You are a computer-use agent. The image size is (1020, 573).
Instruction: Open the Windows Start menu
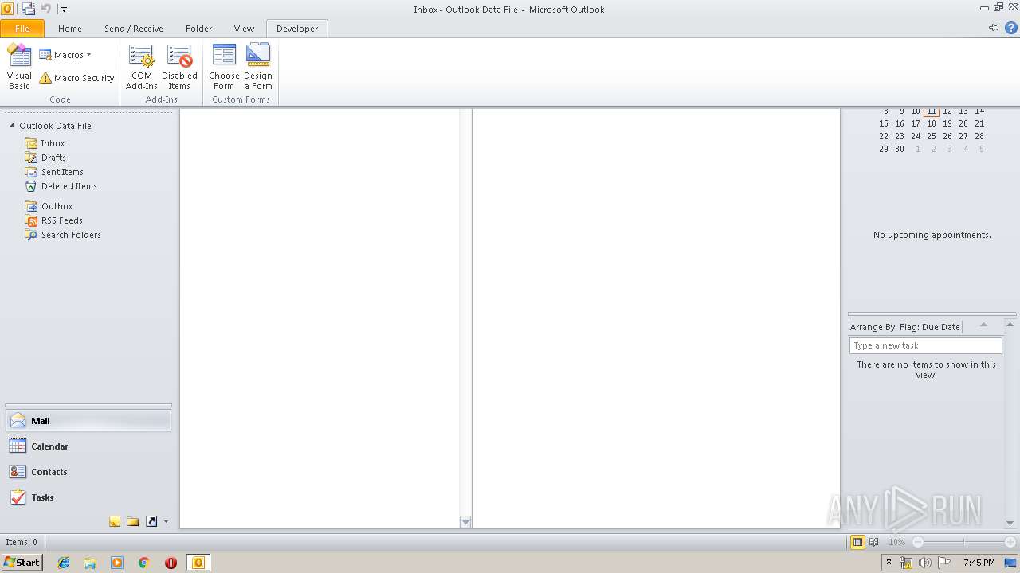(x=22, y=563)
